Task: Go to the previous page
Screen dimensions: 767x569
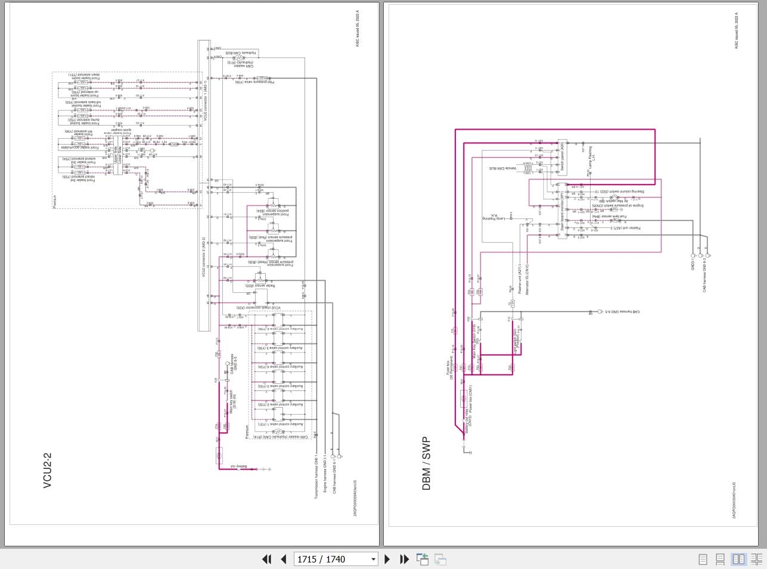Action: coord(284,559)
